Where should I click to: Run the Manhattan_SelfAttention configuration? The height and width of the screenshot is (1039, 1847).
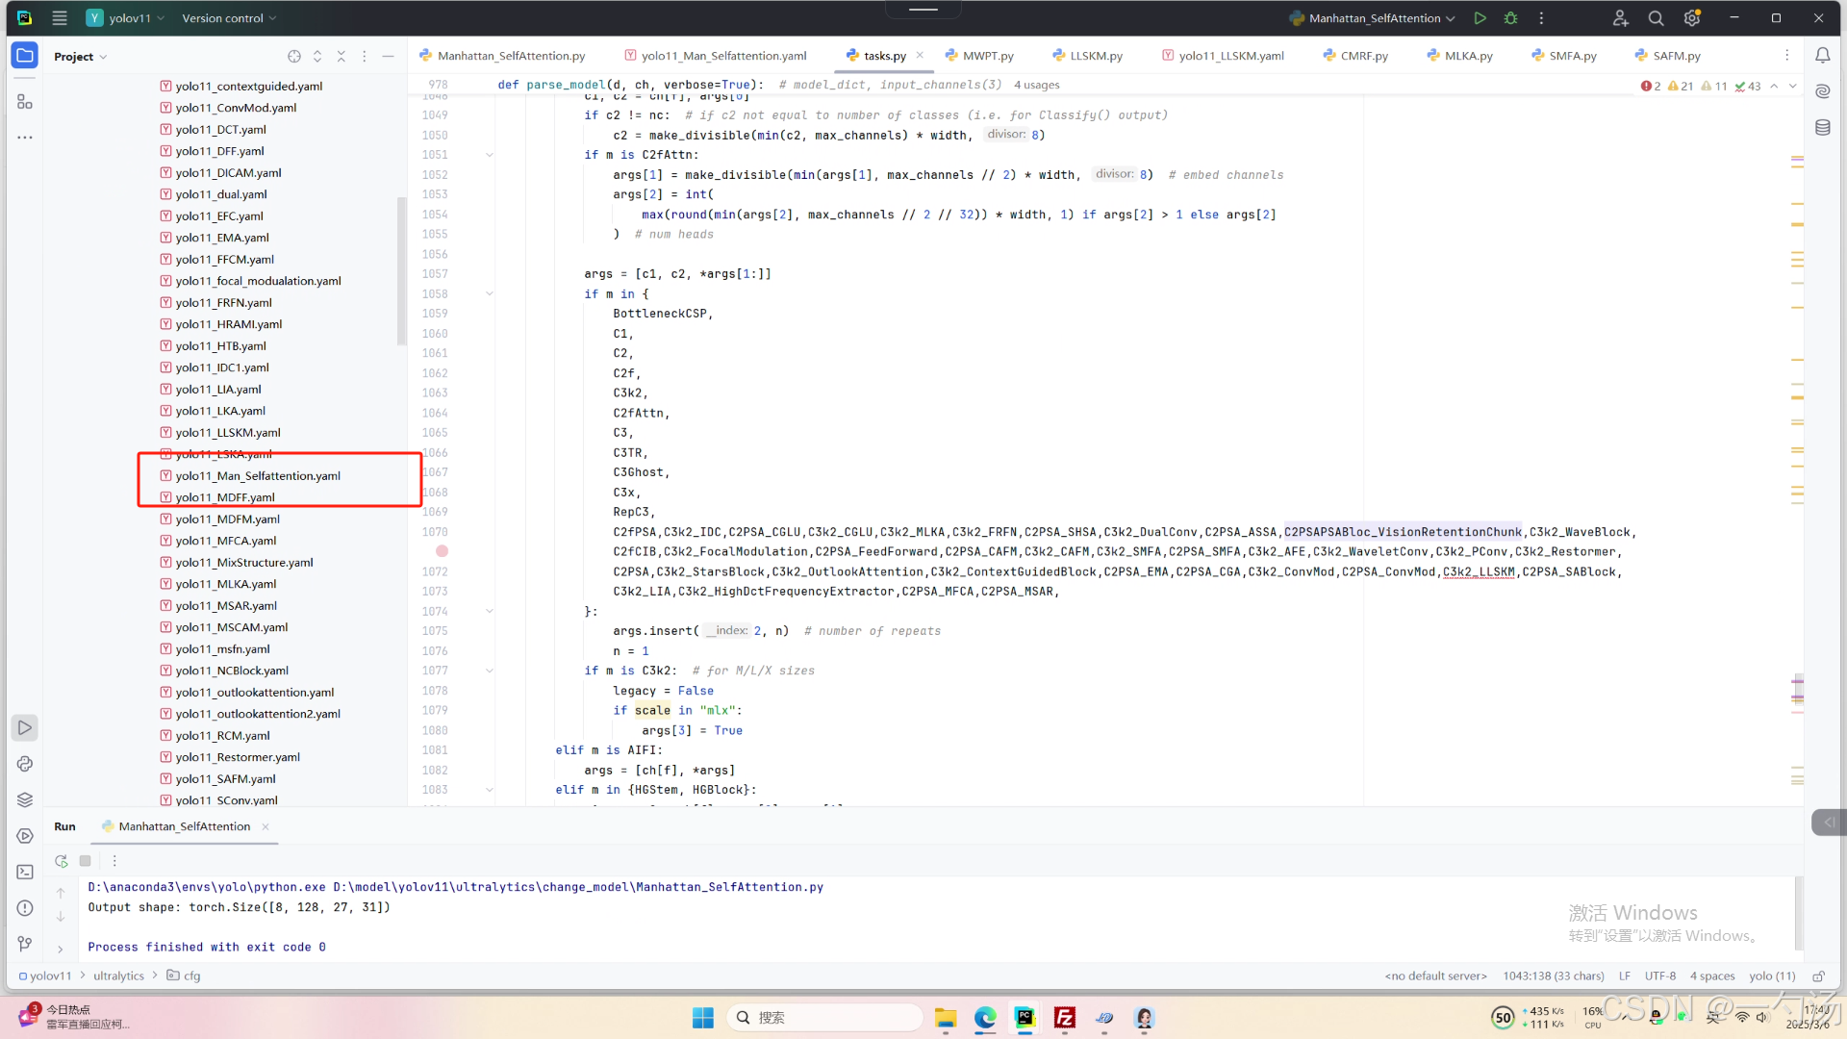click(1480, 18)
